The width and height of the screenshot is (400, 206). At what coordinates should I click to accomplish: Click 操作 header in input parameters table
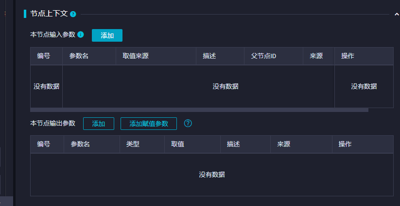(348, 56)
